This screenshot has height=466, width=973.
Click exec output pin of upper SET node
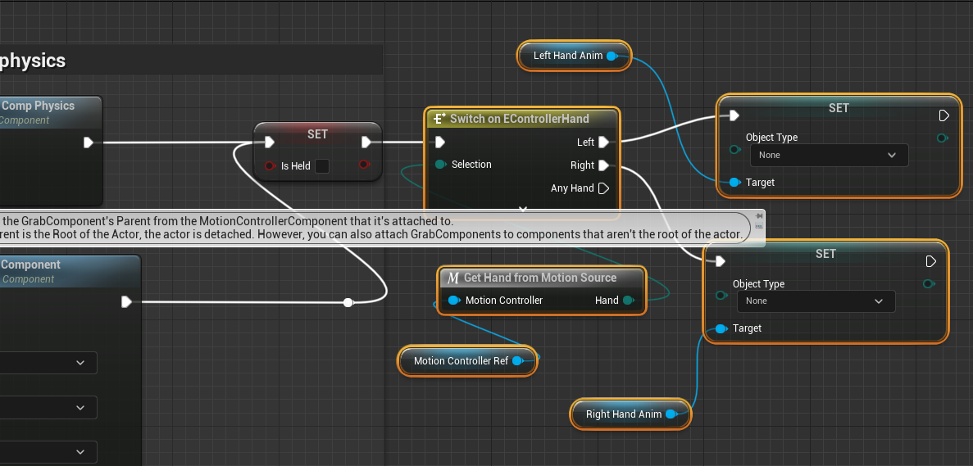tap(943, 115)
